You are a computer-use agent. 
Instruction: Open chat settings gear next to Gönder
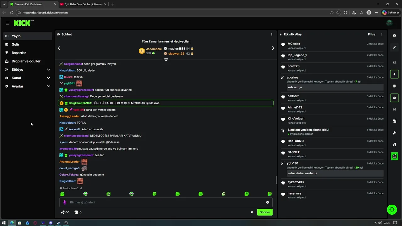tap(252, 212)
